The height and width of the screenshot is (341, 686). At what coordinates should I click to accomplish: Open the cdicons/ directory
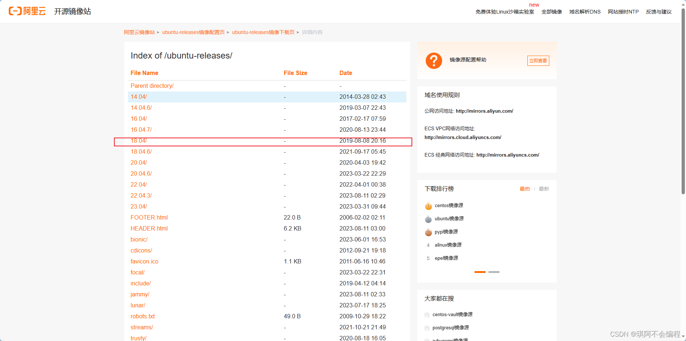(141, 250)
